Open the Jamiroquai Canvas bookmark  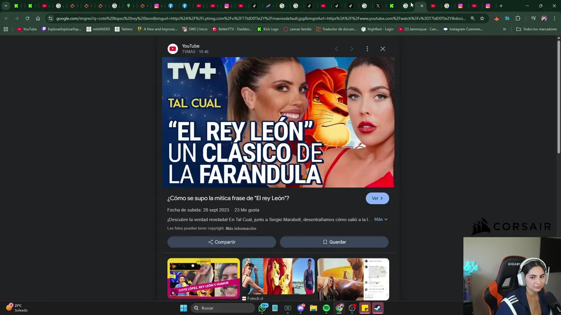click(418, 29)
